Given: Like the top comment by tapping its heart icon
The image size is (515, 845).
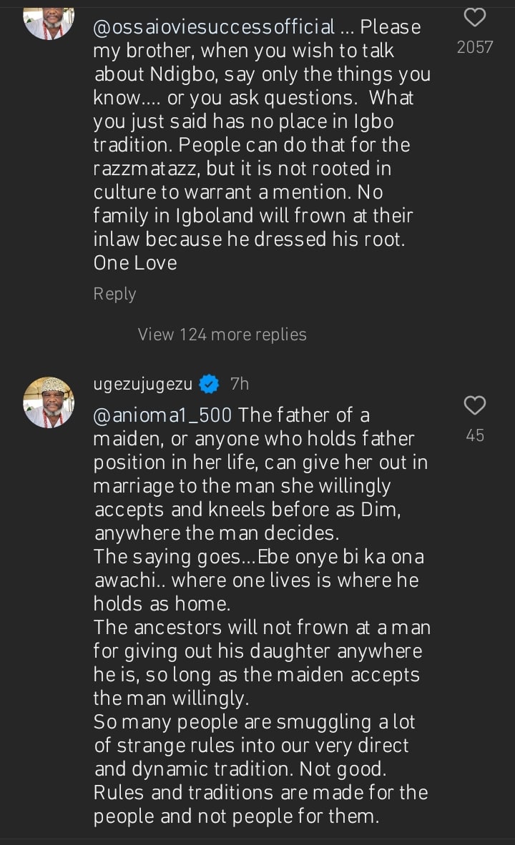Looking at the screenshot, I should click(x=474, y=18).
